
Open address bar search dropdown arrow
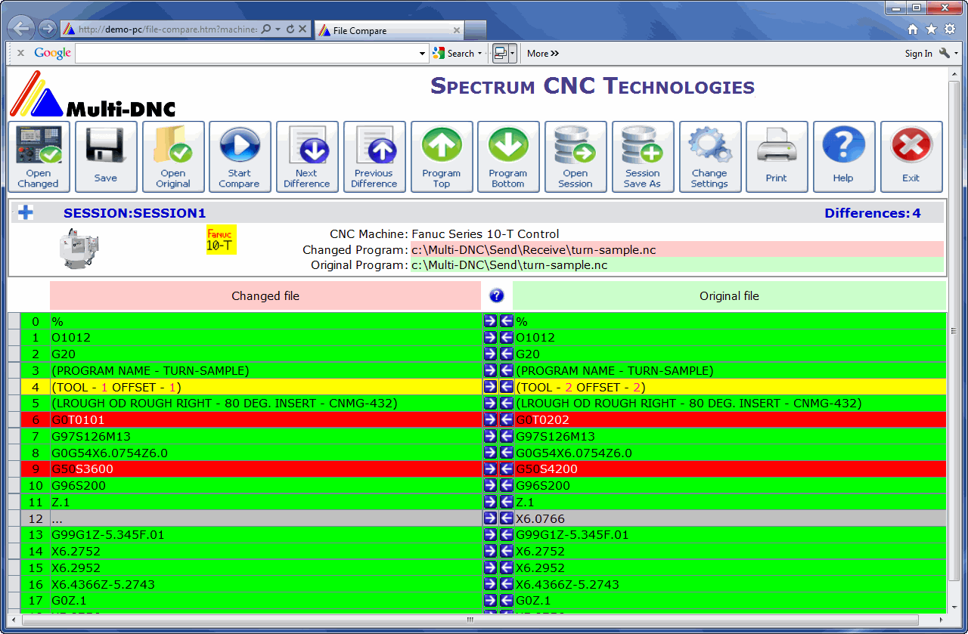coord(278,29)
